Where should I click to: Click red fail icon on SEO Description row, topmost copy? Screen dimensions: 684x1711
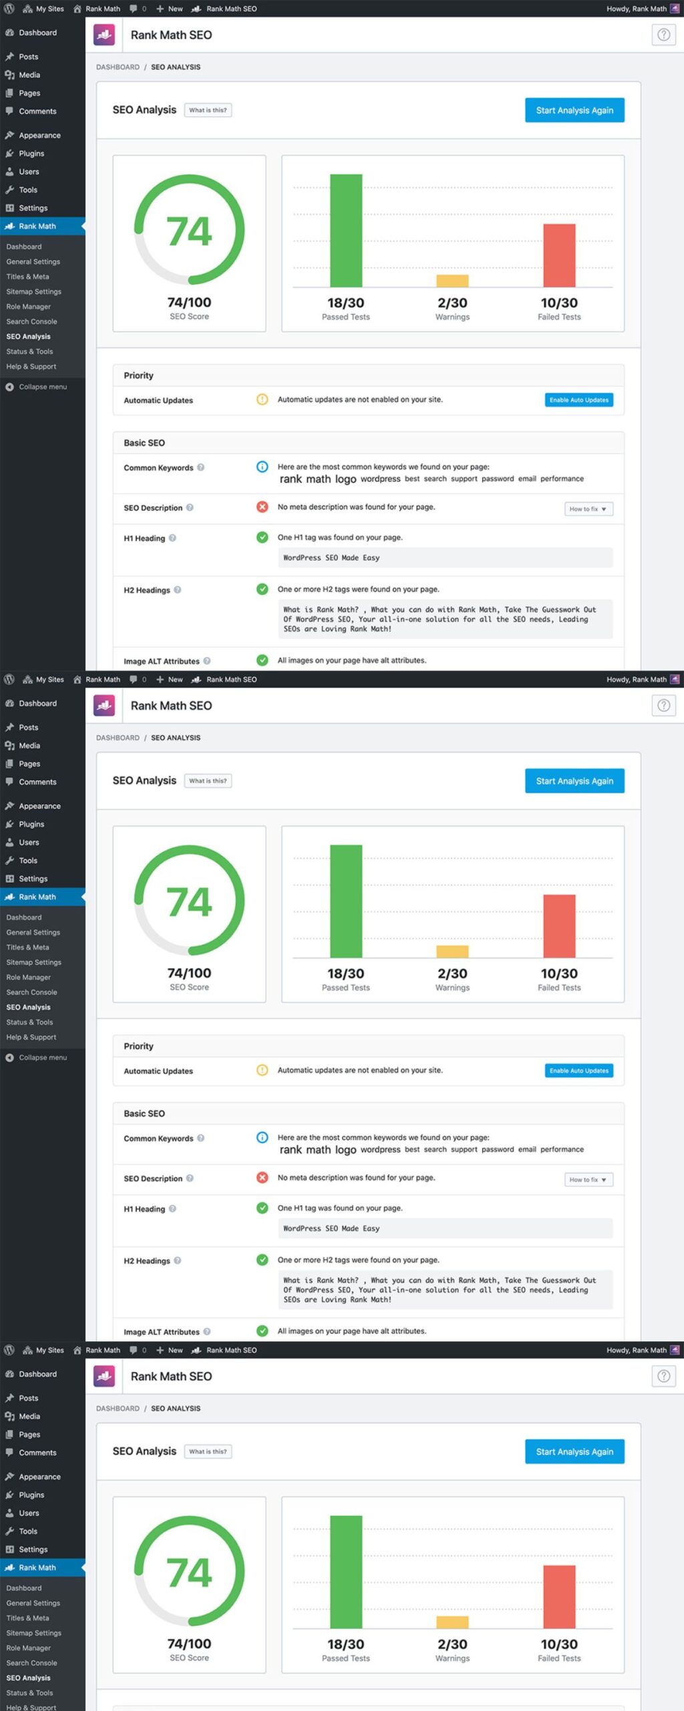coord(263,507)
